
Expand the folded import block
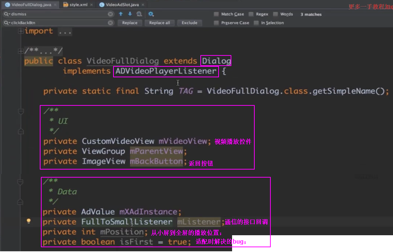pyautogui.click(x=21, y=31)
